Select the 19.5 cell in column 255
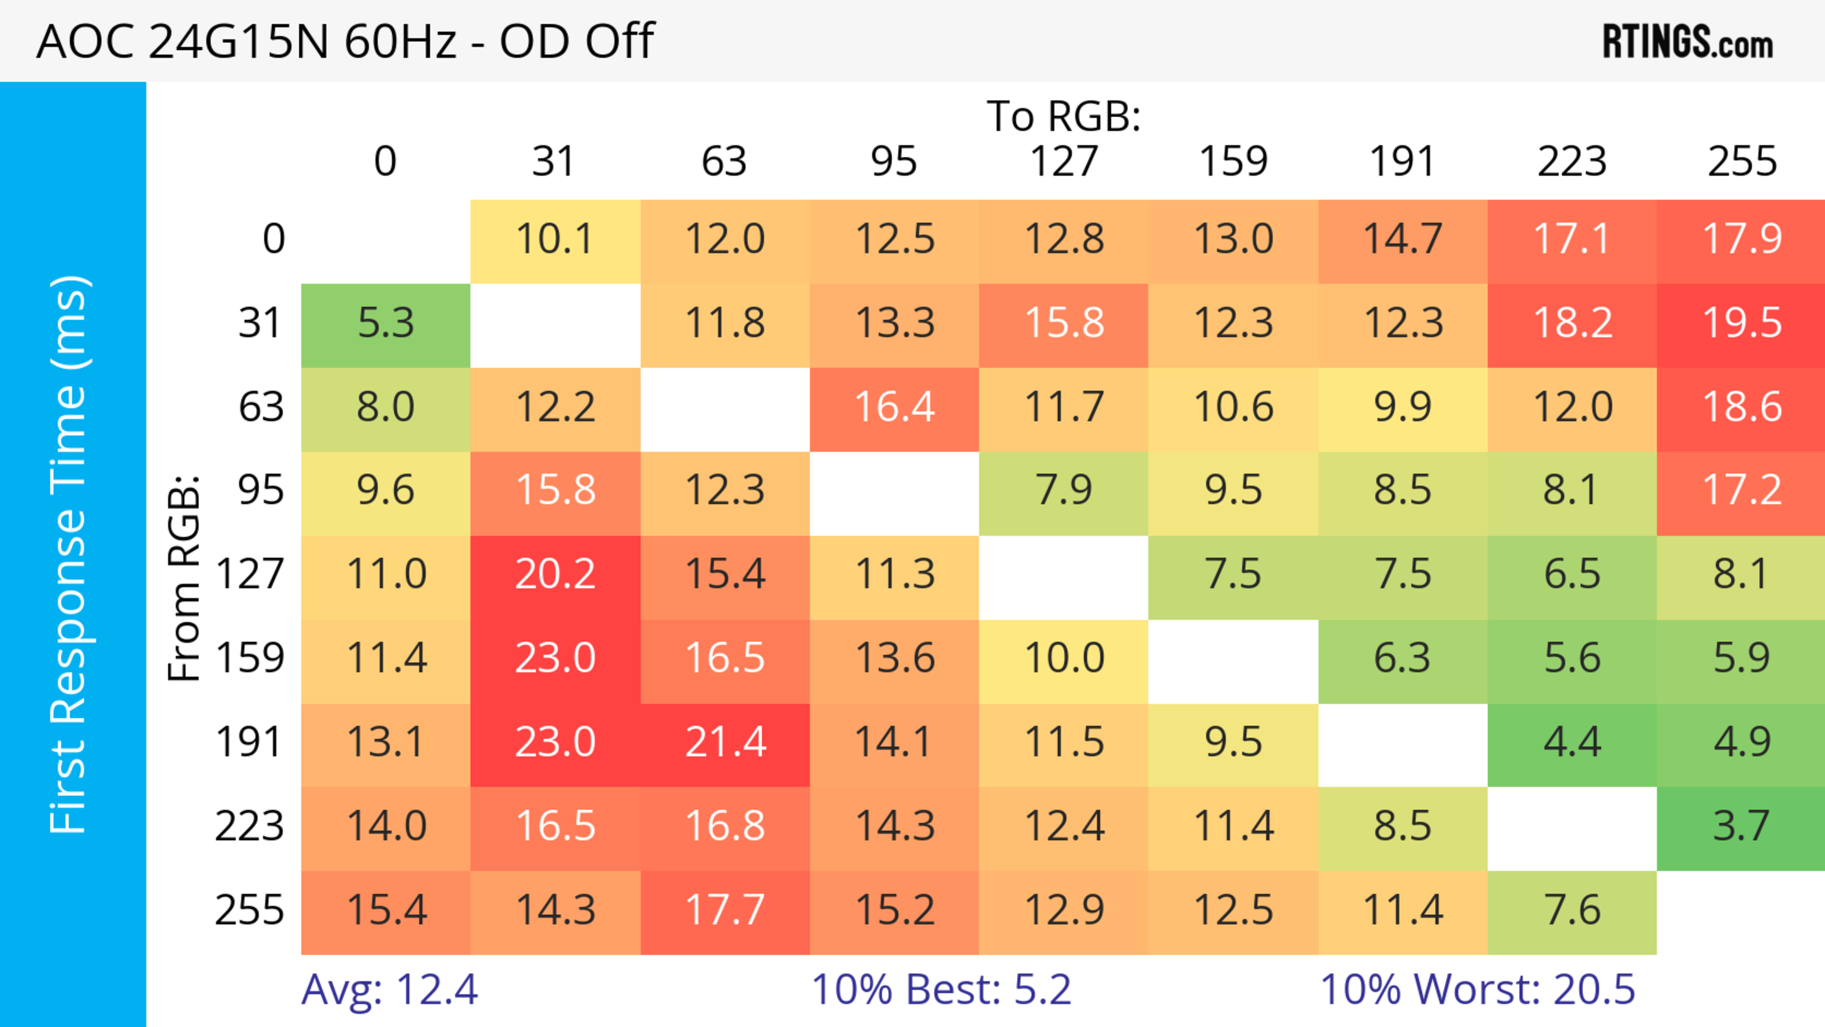The height and width of the screenshot is (1027, 1825). pyautogui.click(x=1741, y=325)
